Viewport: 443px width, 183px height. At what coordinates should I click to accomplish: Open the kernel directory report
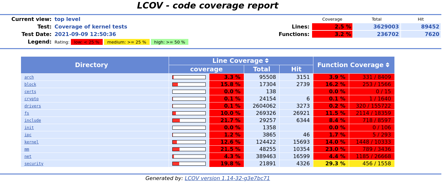(x=31, y=142)
